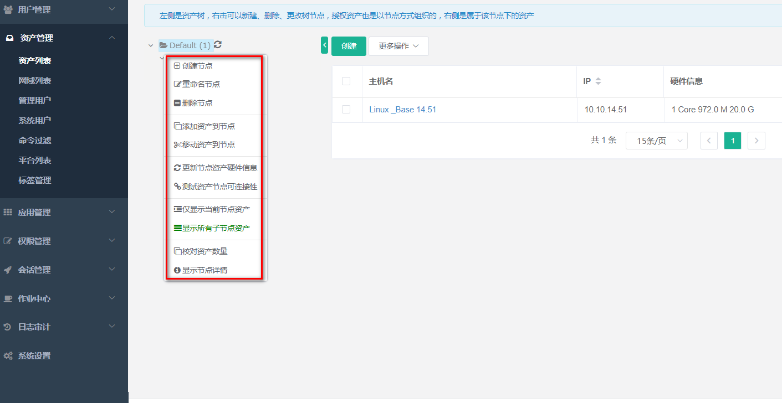Viewport: 782px width, 403px height.
Task: Sort by IP using the sort arrows
Action: pos(598,81)
